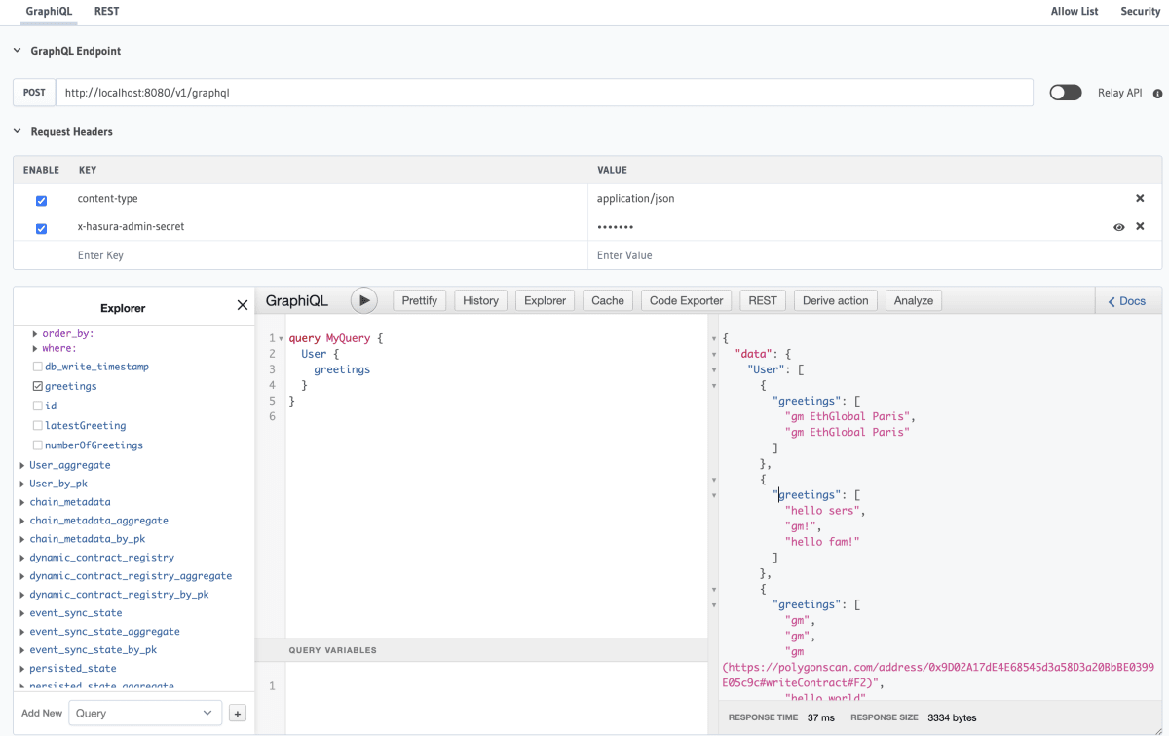Remove the content-type header
This screenshot has width=1169, height=736.
pos(1140,198)
